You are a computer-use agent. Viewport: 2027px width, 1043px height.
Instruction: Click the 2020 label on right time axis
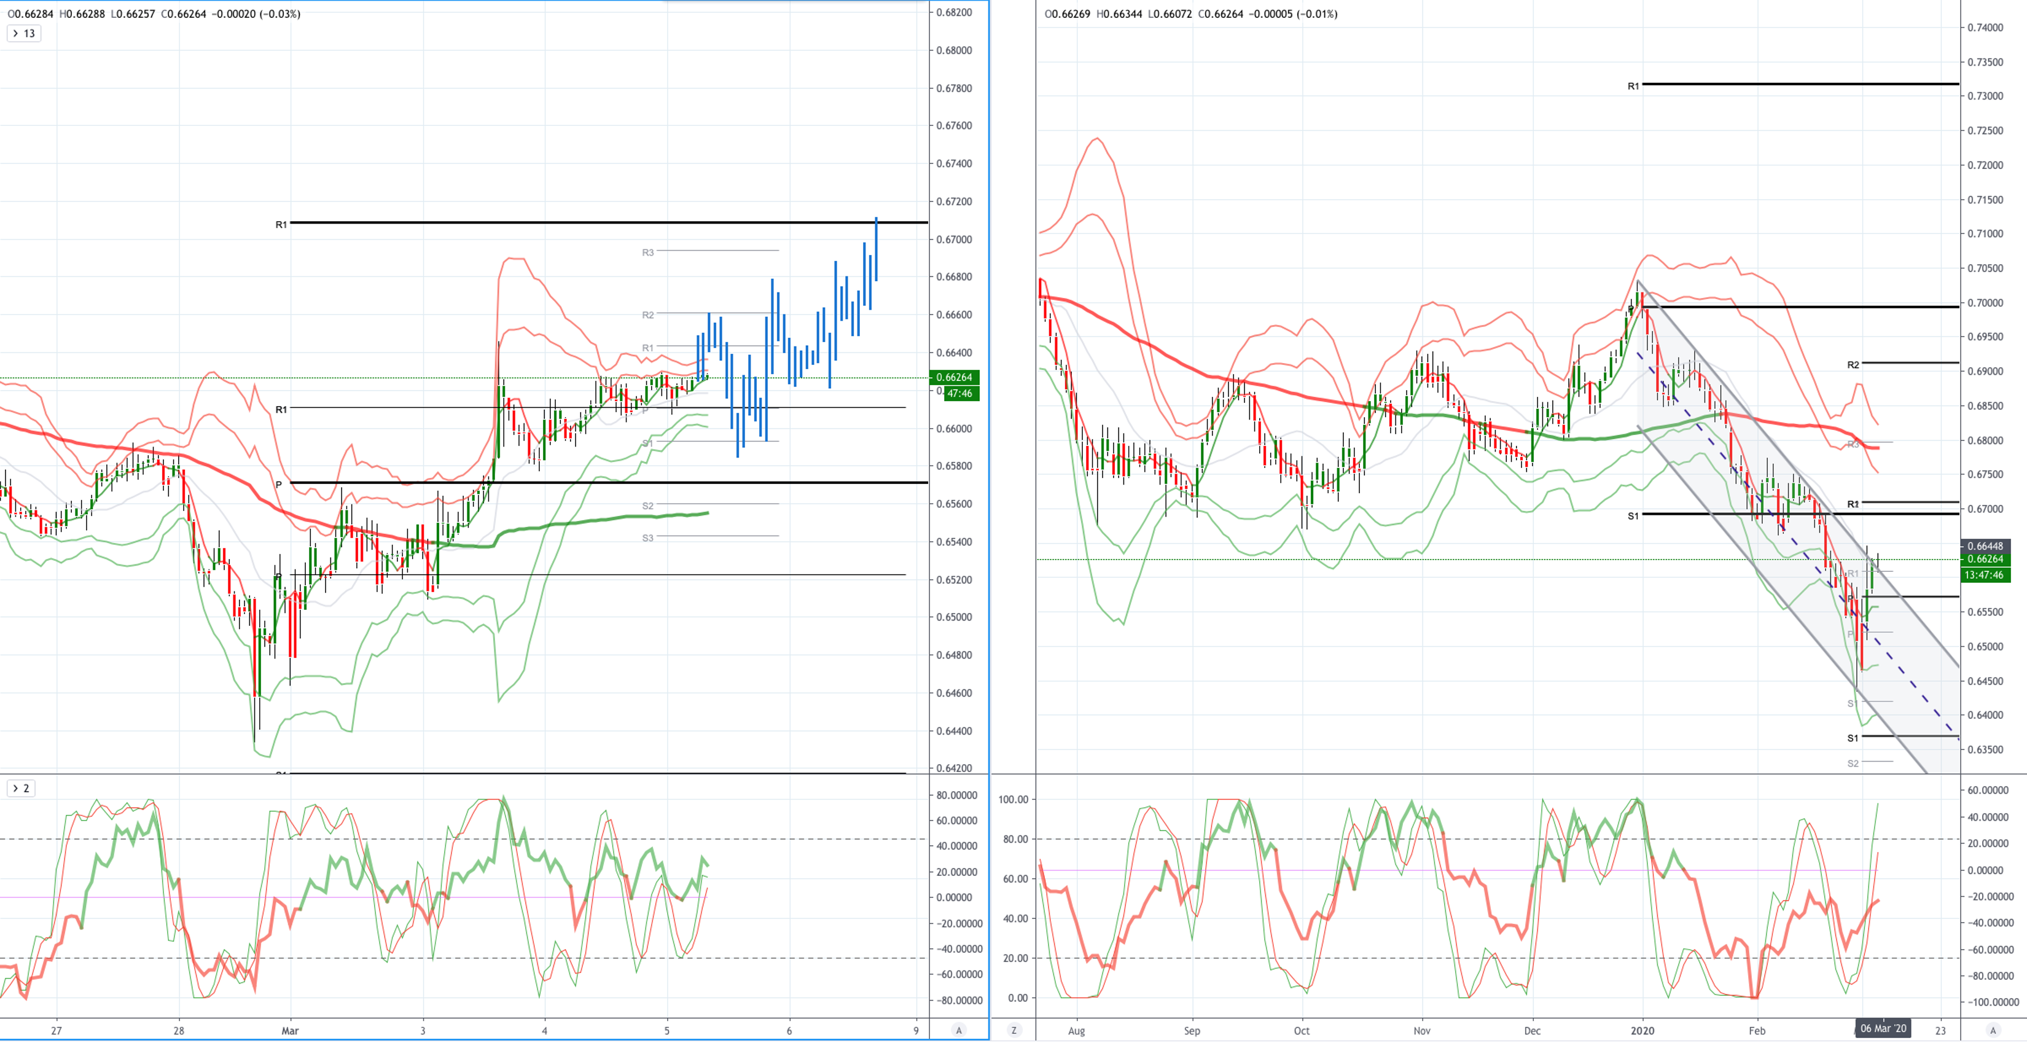(1642, 1029)
